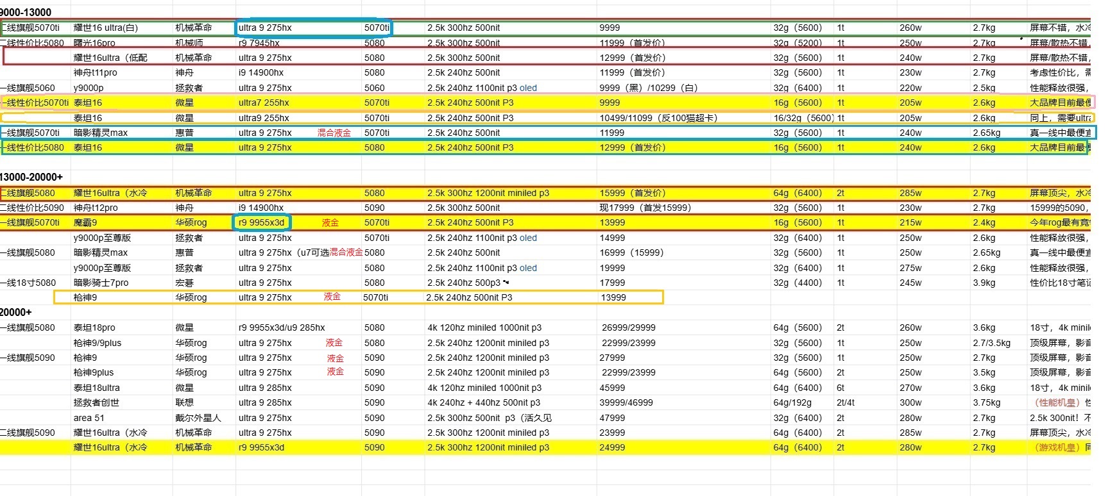Select the 二线性价比5080 category cell
The image size is (1117, 496).
click(32, 43)
